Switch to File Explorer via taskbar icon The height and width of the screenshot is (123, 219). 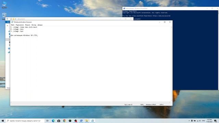87,121
